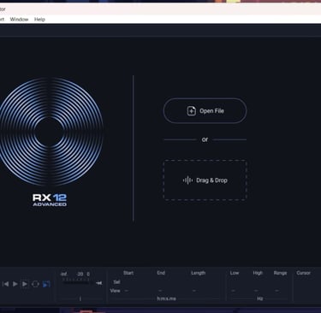Click the Drag & Drop zone
The height and width of the screenshot is (313, 321).
coord(205,180)
